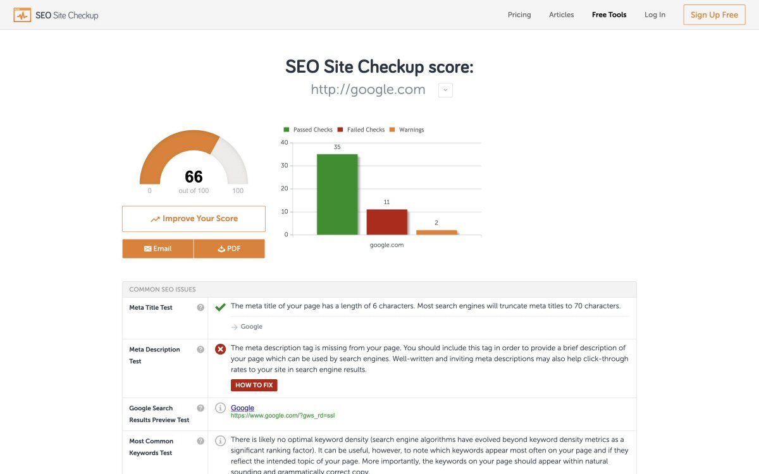This screenshot has width=759, height=474.
Task: Toggle Failed Checks legend swatch
Action: 340,130
